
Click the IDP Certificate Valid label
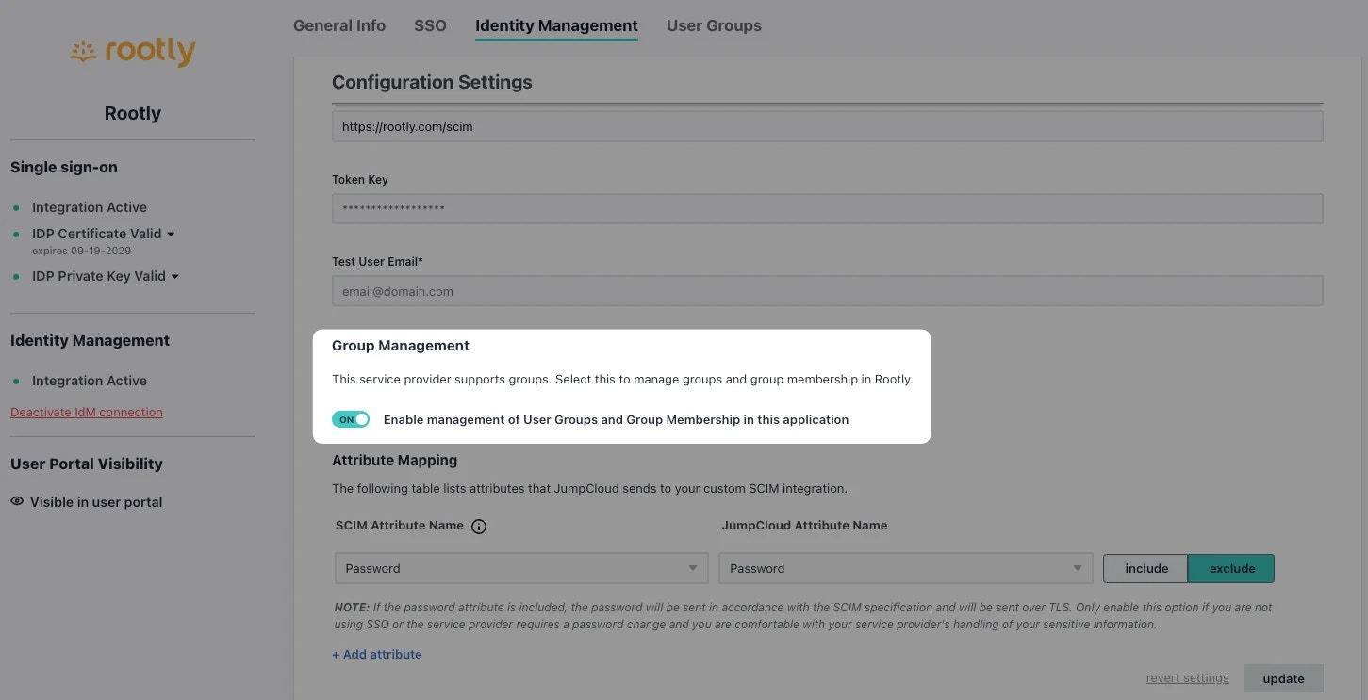pyautogui.click(x=97, y=234)
